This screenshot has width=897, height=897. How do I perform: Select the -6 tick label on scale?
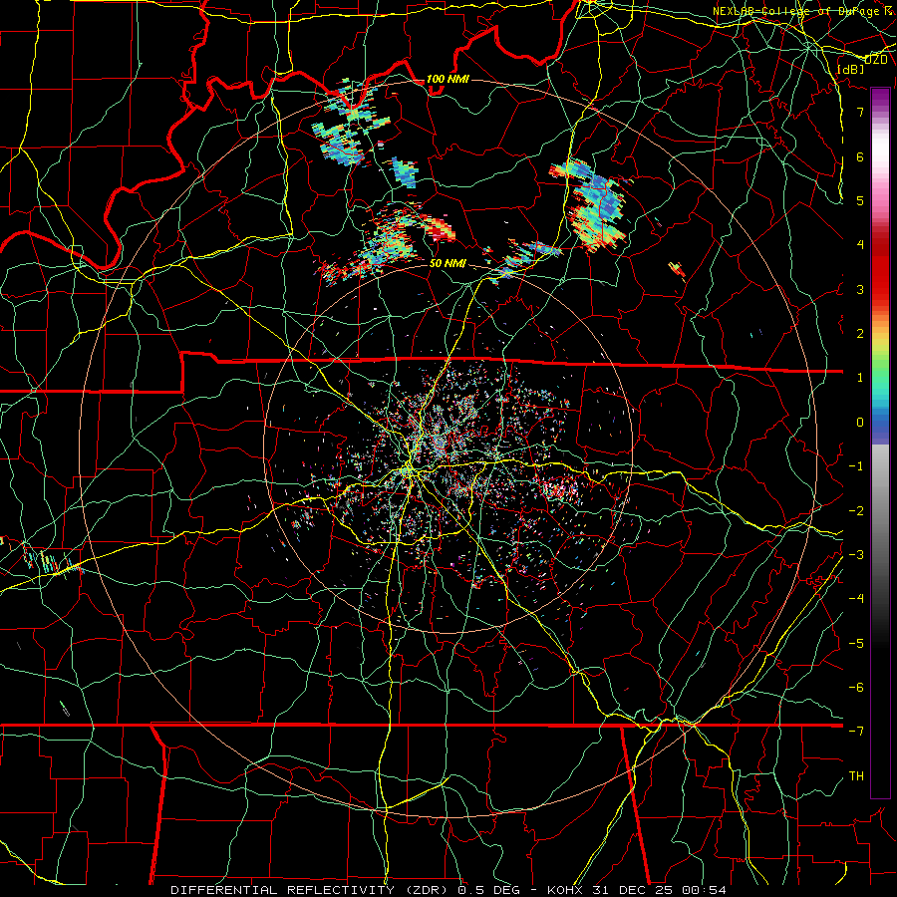(856, 688)
